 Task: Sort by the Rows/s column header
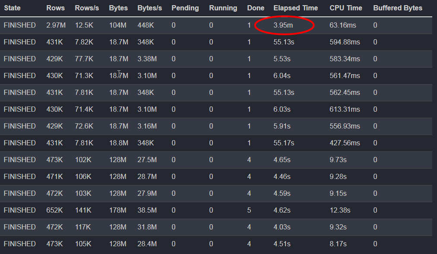86,8
